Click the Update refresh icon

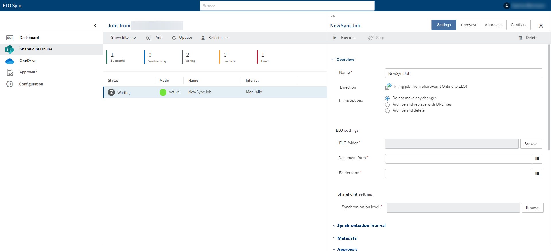pyautogui.click(x=174, y=38)
